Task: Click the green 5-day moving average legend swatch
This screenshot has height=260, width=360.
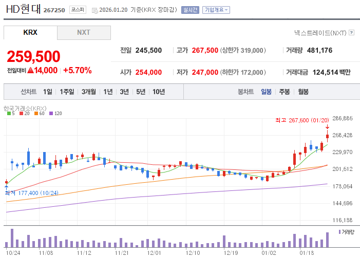Action: click(9, 113)
